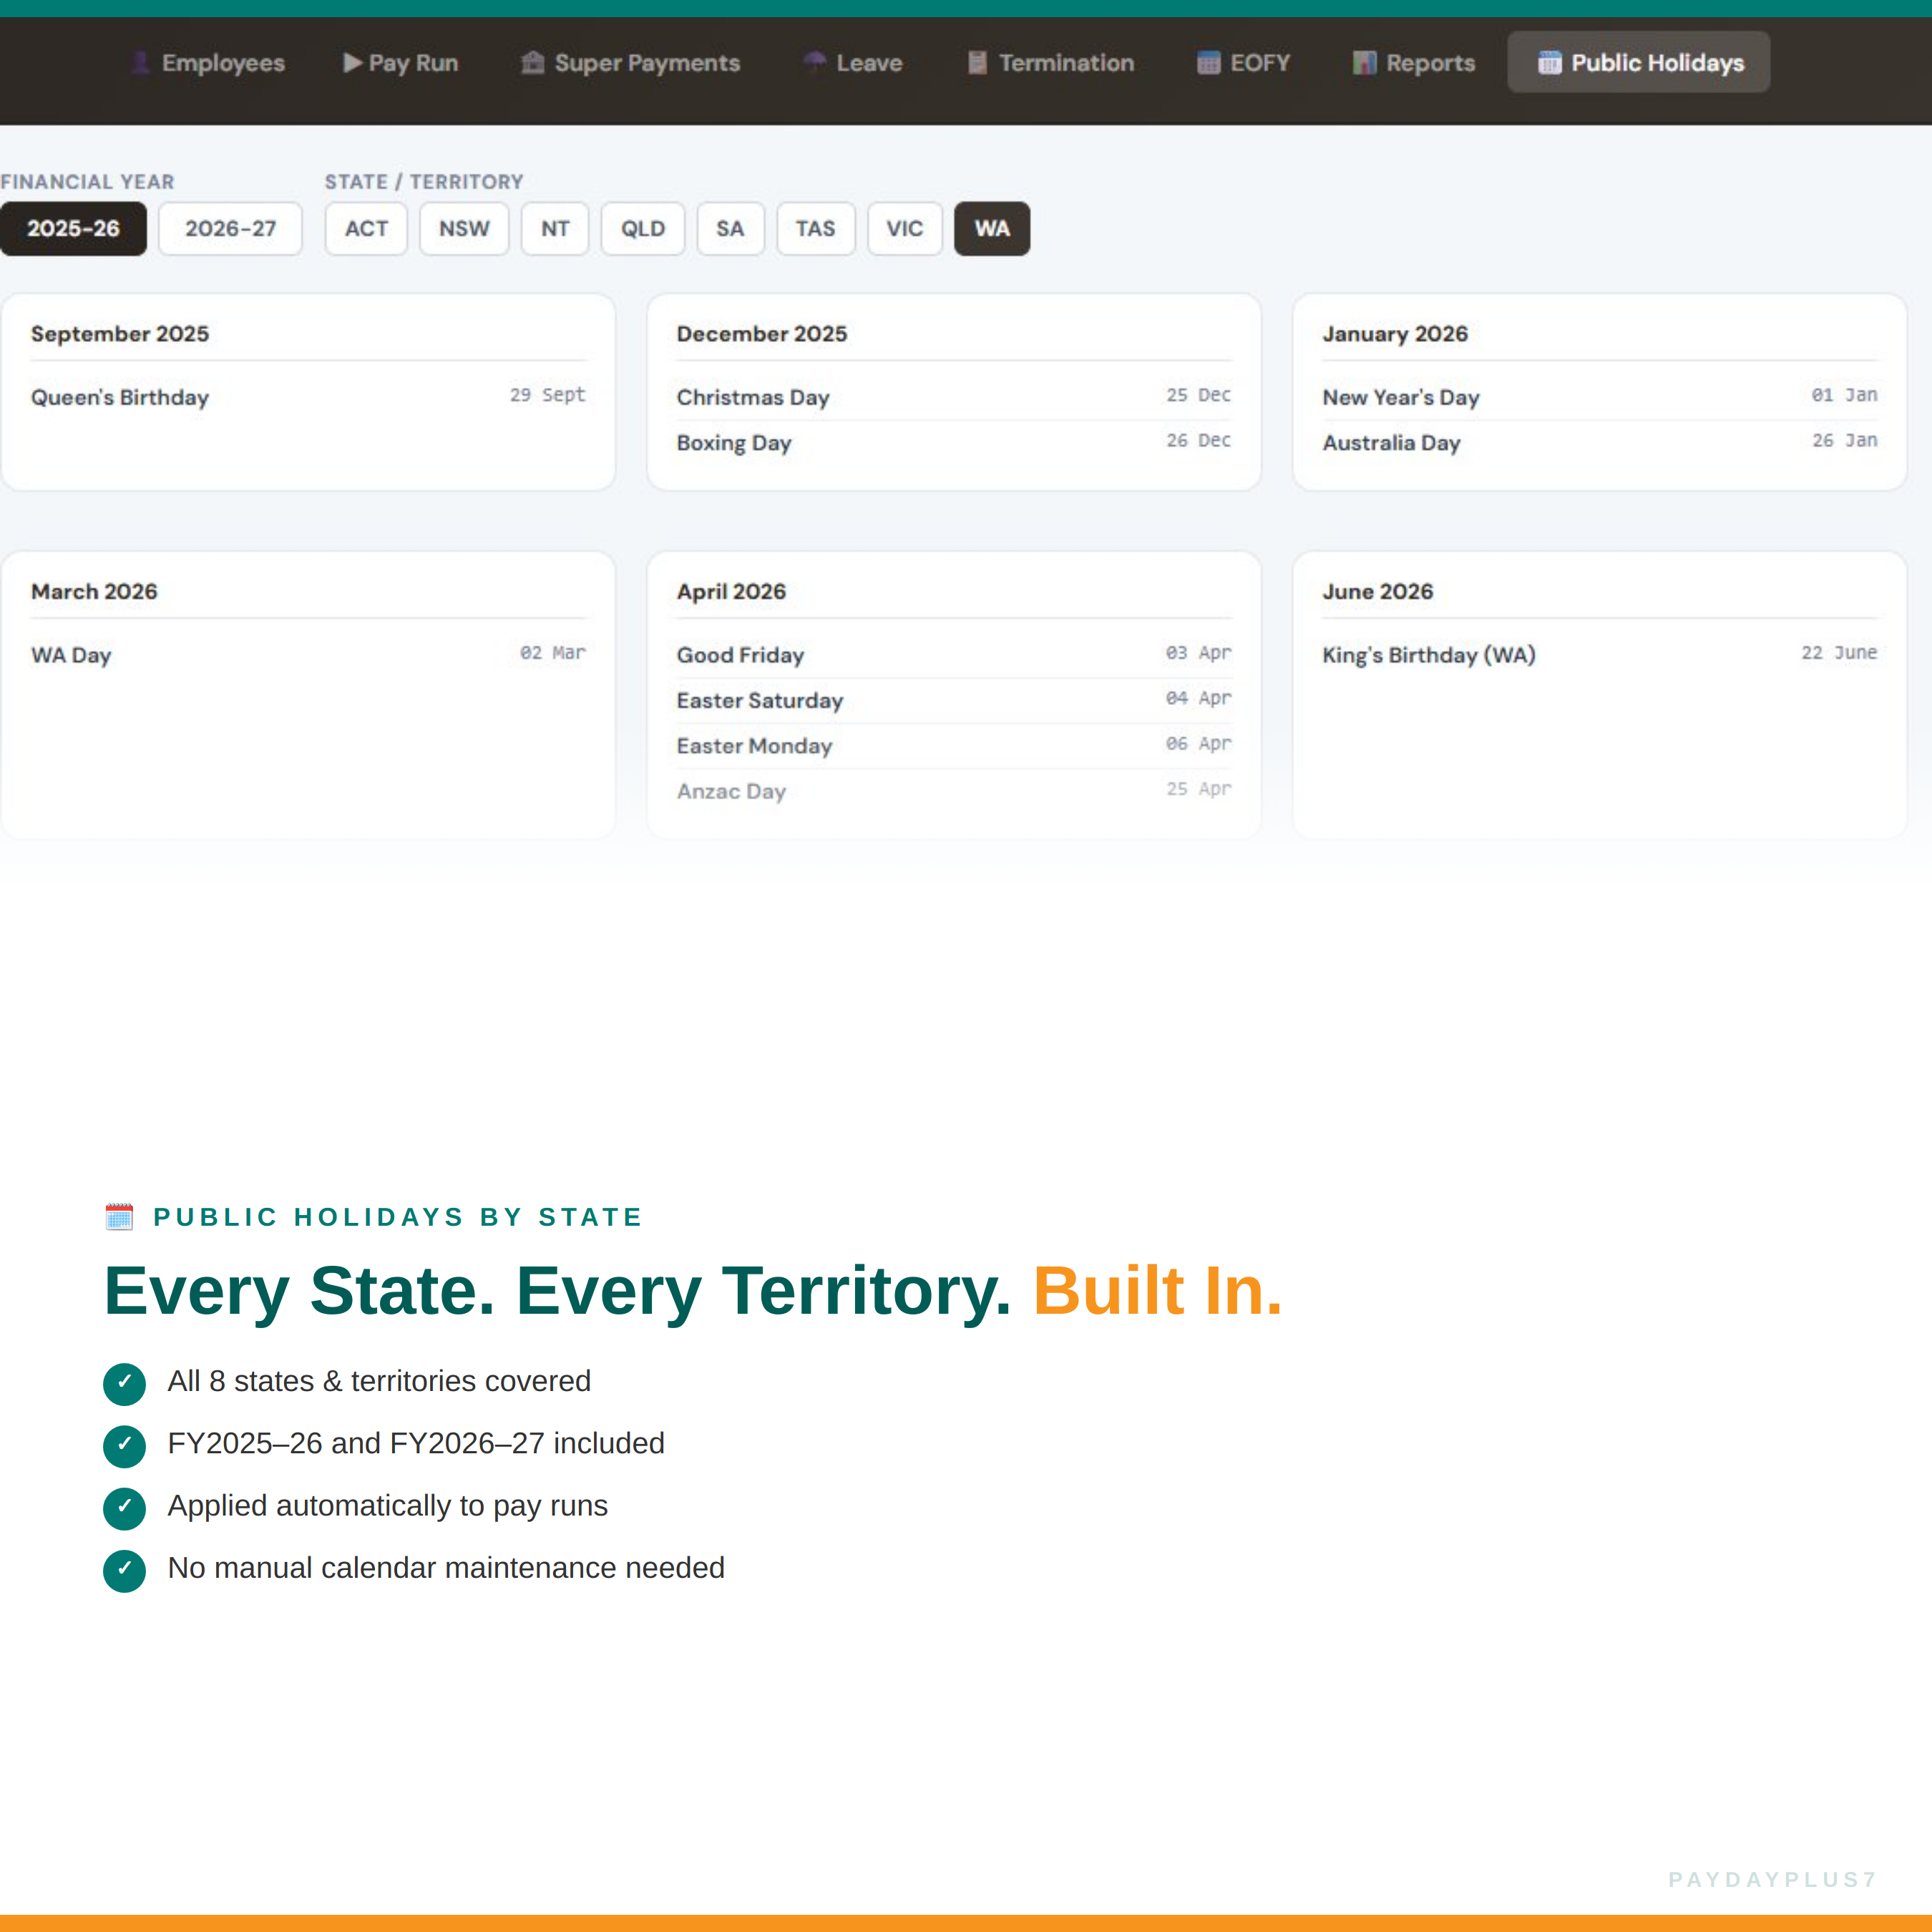Select the NT territory filter

(x=555, y=228)
